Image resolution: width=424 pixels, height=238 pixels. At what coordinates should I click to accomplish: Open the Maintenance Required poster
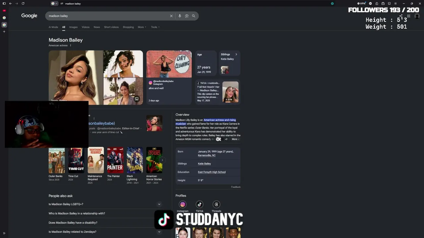click(x=96, y=160)
